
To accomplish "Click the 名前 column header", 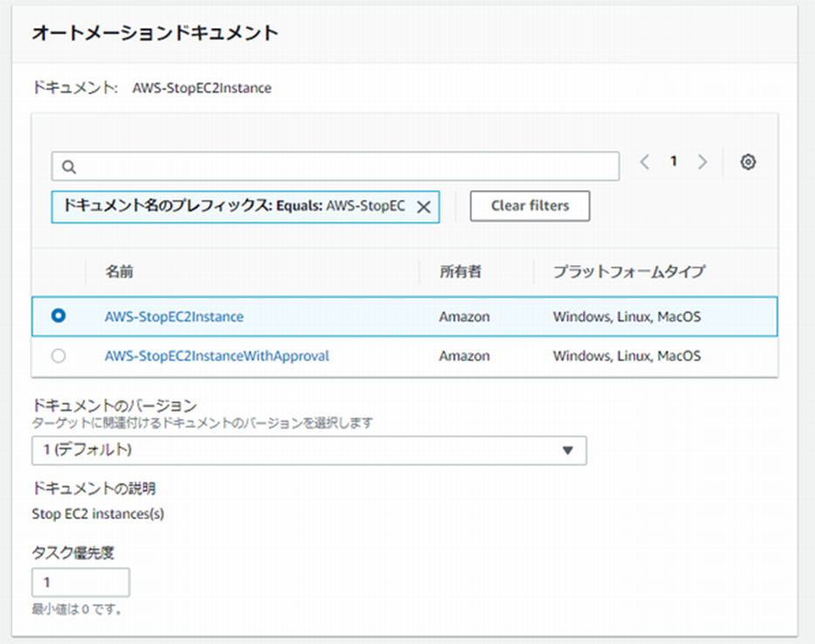I will 119,272.
